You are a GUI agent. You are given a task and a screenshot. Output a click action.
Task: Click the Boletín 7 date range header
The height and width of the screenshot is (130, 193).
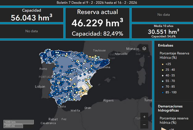coord(97,3)
